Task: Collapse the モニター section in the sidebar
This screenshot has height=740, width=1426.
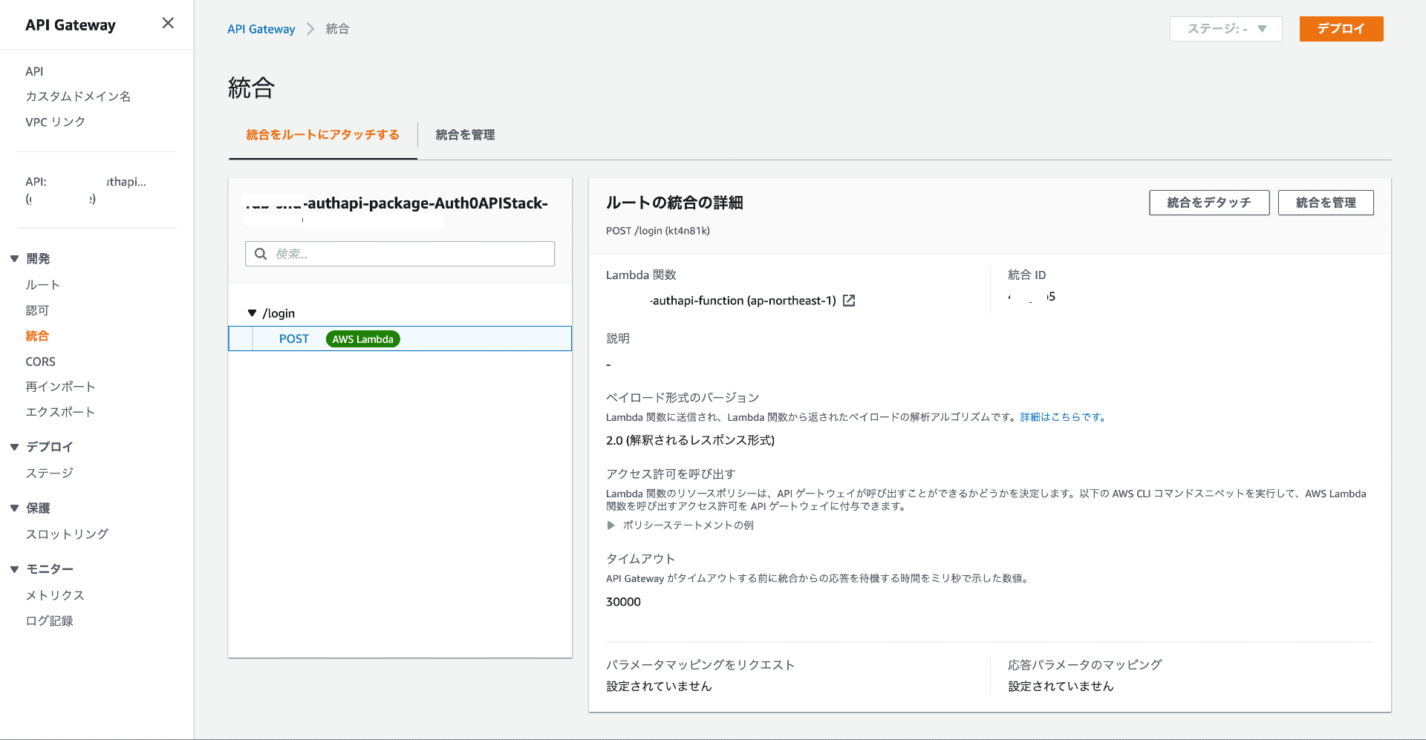Action: coord(13,569)
